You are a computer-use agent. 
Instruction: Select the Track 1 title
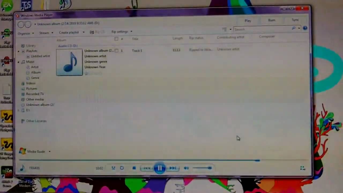tap(137, 50)
